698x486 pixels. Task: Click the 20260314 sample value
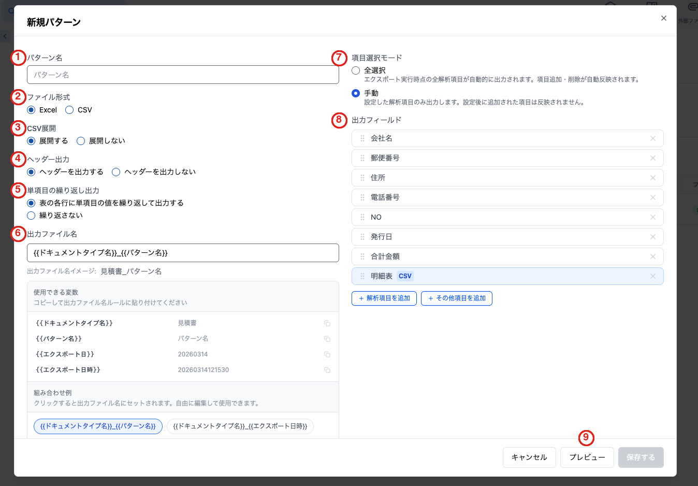193,354
